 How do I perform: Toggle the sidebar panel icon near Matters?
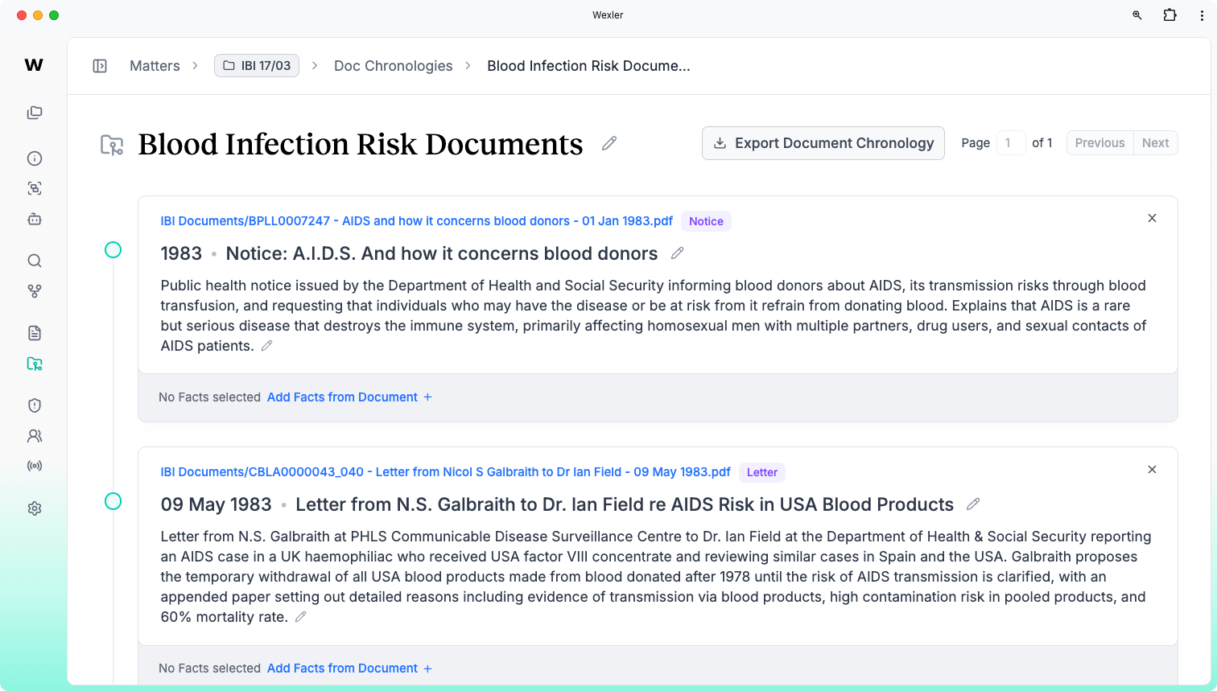(x=100, y=66)
